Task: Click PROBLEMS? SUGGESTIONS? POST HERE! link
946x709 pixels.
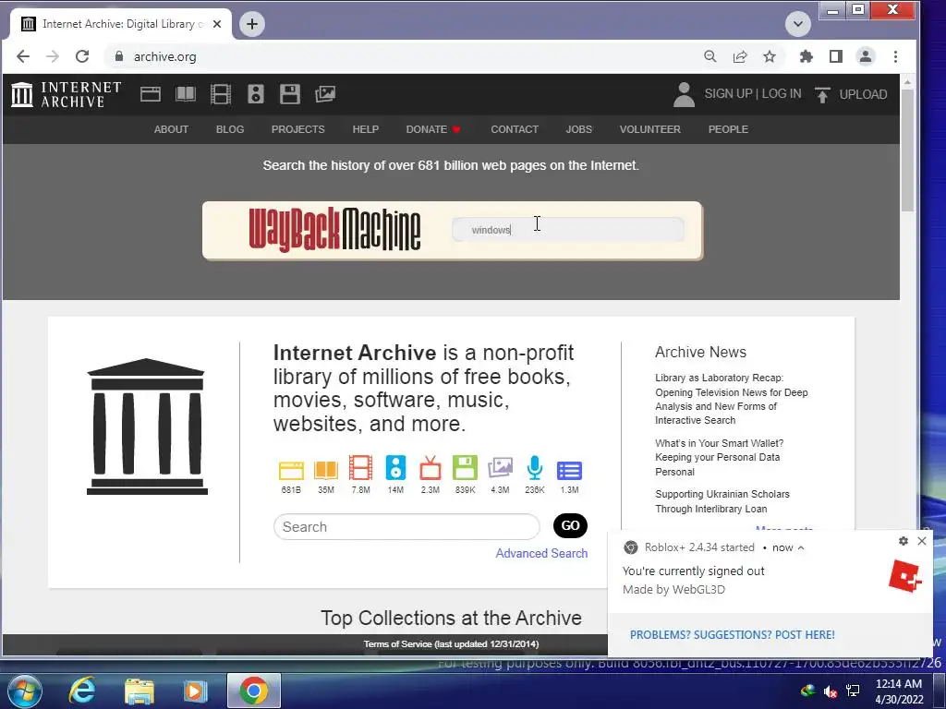Action: [733, 635]
